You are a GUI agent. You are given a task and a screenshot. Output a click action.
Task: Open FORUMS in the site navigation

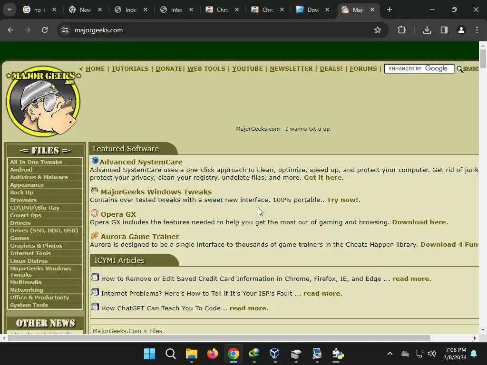point(363,68)
